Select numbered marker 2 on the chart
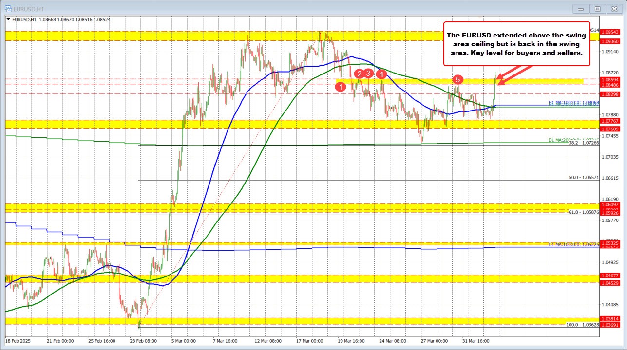 point(359,74)
